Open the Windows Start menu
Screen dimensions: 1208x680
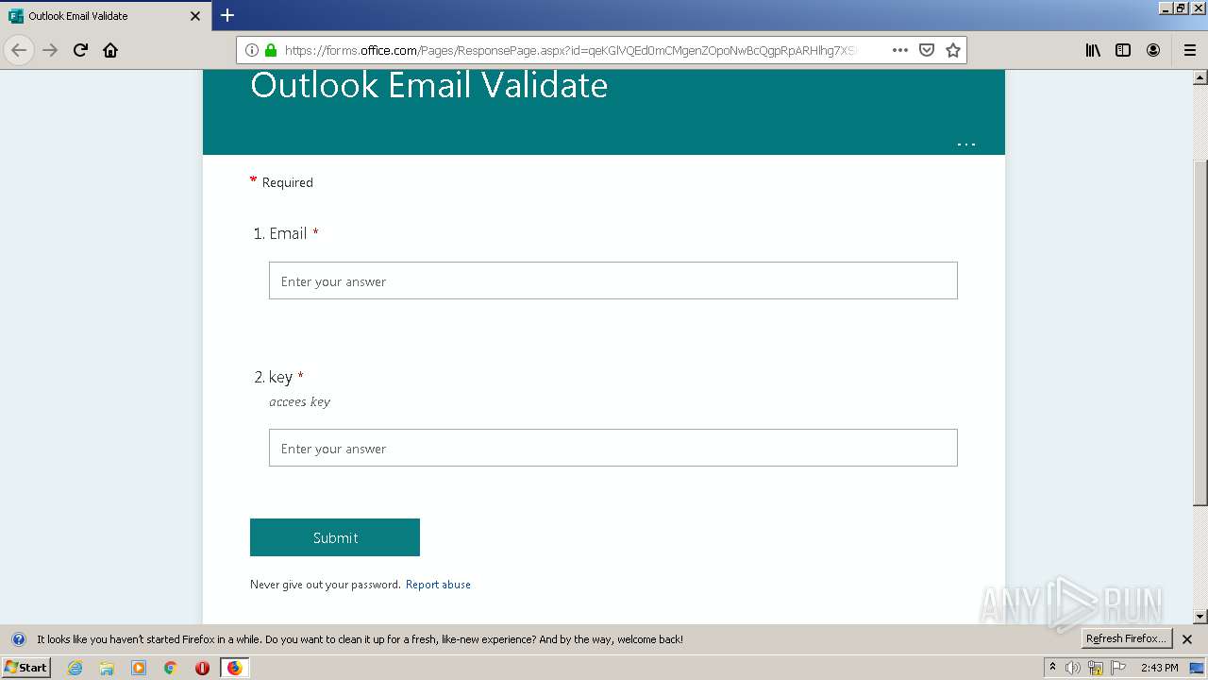pos(25,668)
